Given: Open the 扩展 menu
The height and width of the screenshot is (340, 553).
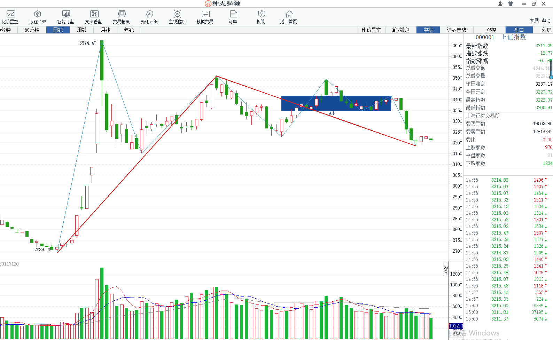Looking at the screenshot, I should click(534, 21).
